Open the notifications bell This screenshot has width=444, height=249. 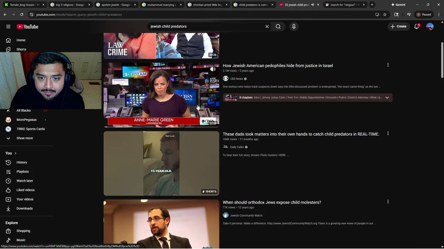(x=417, y=26)
